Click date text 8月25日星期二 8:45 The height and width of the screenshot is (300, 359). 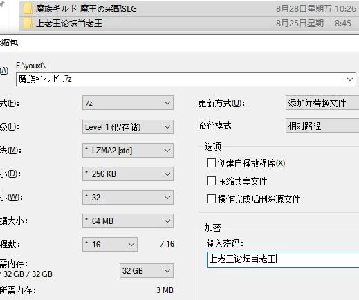(313, 24)
